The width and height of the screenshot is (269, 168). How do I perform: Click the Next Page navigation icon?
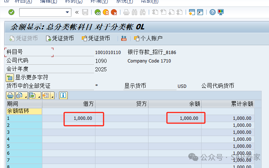click(x=171, y=12)
